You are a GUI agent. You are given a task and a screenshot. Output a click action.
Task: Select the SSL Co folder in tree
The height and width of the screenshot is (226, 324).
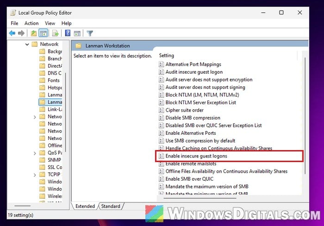click(x=50, y=167)
